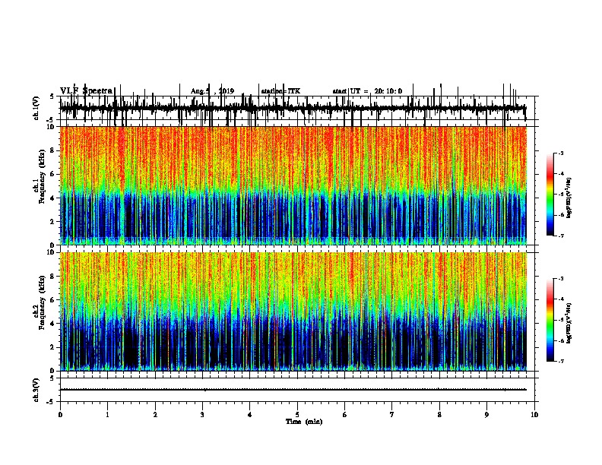
Task: Click the ch.1 spectrogram panel
Action: coord(293,185)
